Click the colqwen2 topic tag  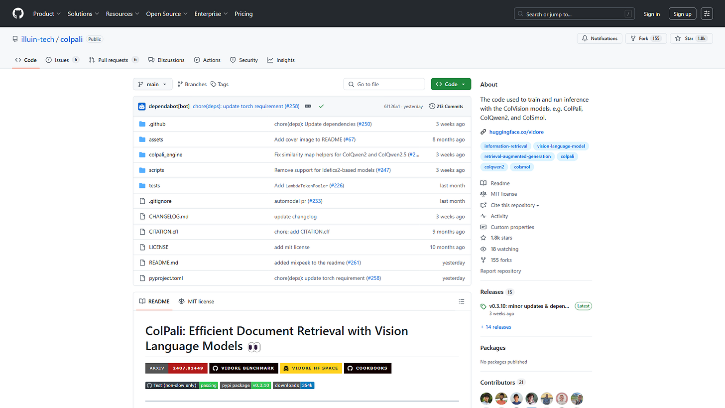pos(494,167)
